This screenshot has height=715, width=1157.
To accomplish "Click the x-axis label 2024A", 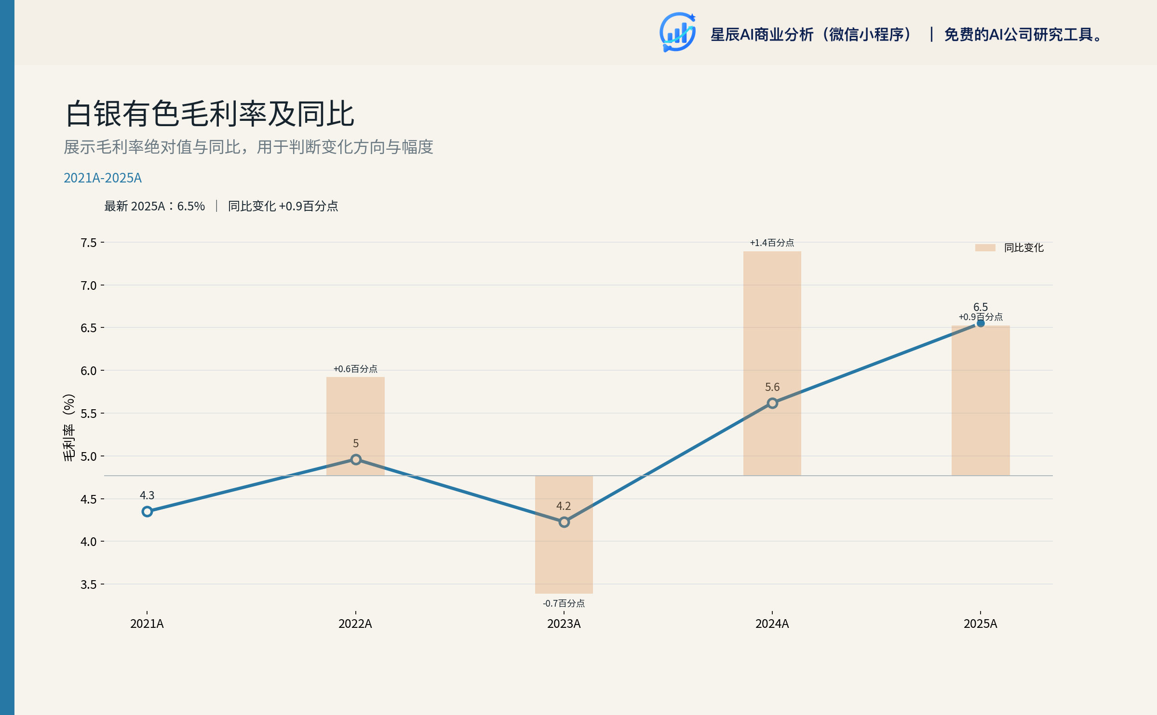I will pyautogui.click(x=772, y=624).
